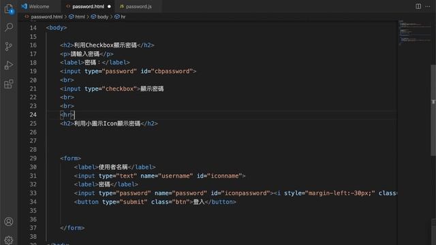The height and width of the screenshot is (245, 436).
Task: Click the paragraph line 請輸入密碼
Action: tap(87, 54)
